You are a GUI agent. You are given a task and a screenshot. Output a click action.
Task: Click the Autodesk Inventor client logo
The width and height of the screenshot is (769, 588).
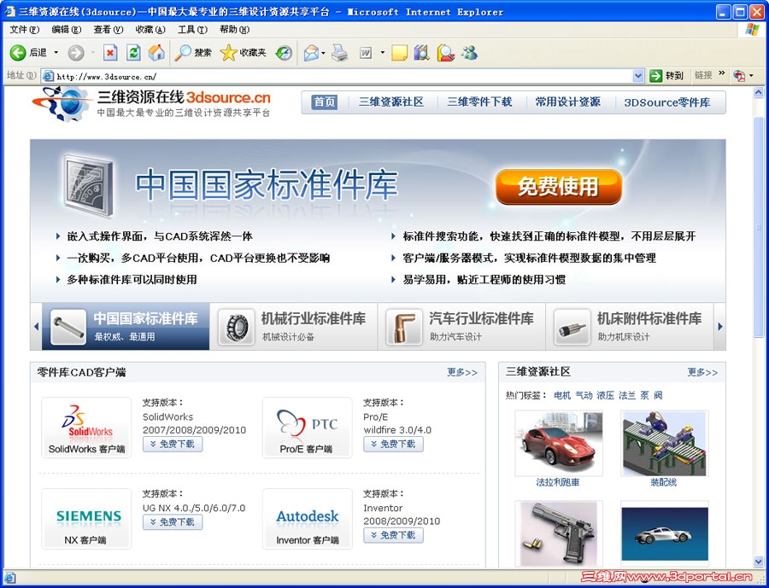[x=307, y=518]
